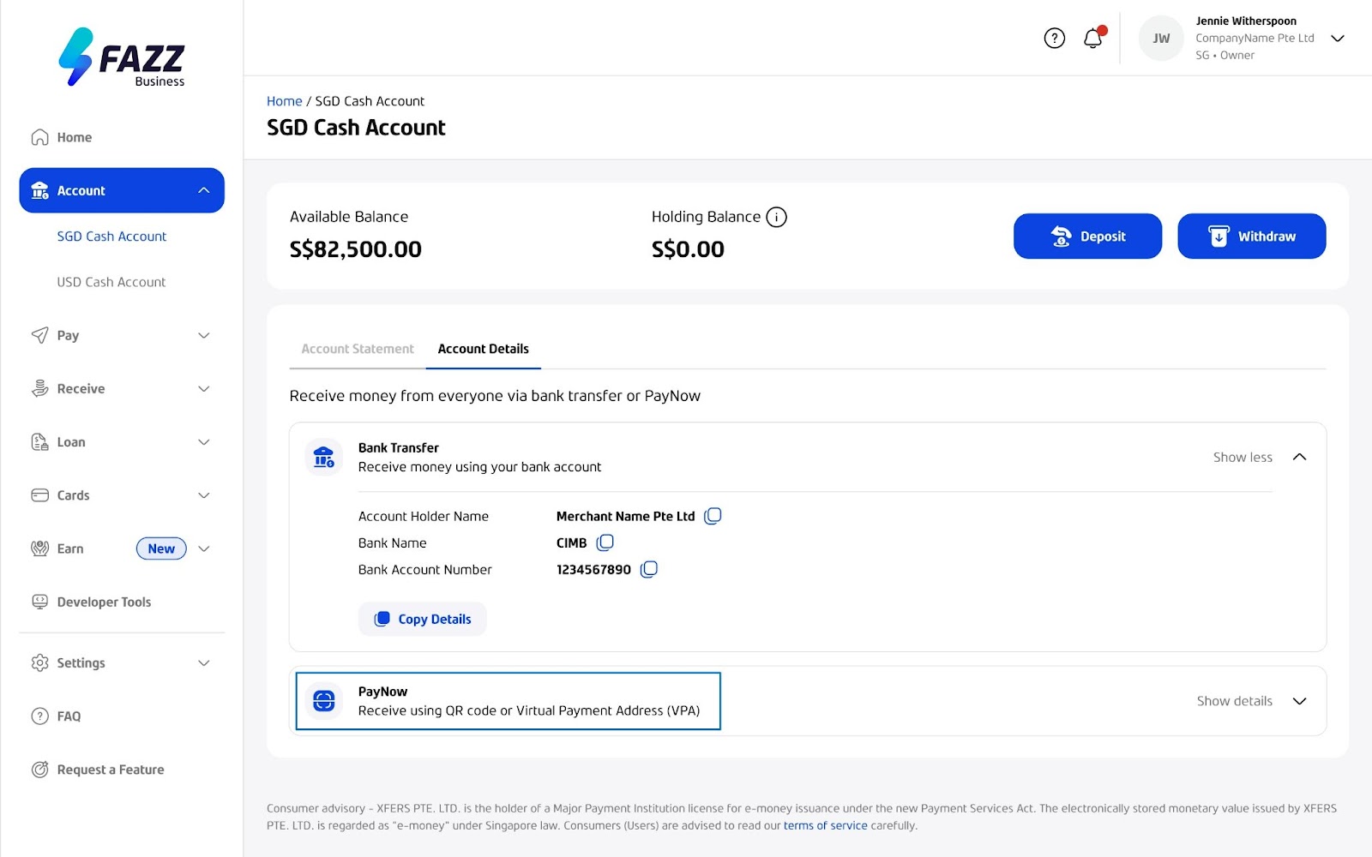Click the Fazz Business logo

(x=122, y=57)
